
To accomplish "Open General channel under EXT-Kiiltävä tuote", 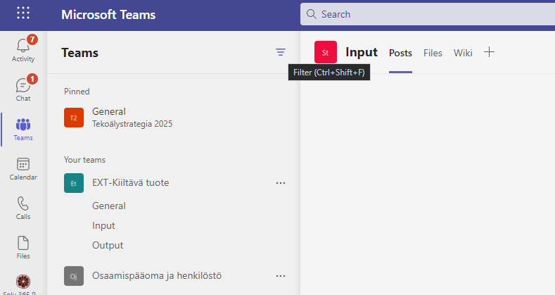I will click(109, 206).
